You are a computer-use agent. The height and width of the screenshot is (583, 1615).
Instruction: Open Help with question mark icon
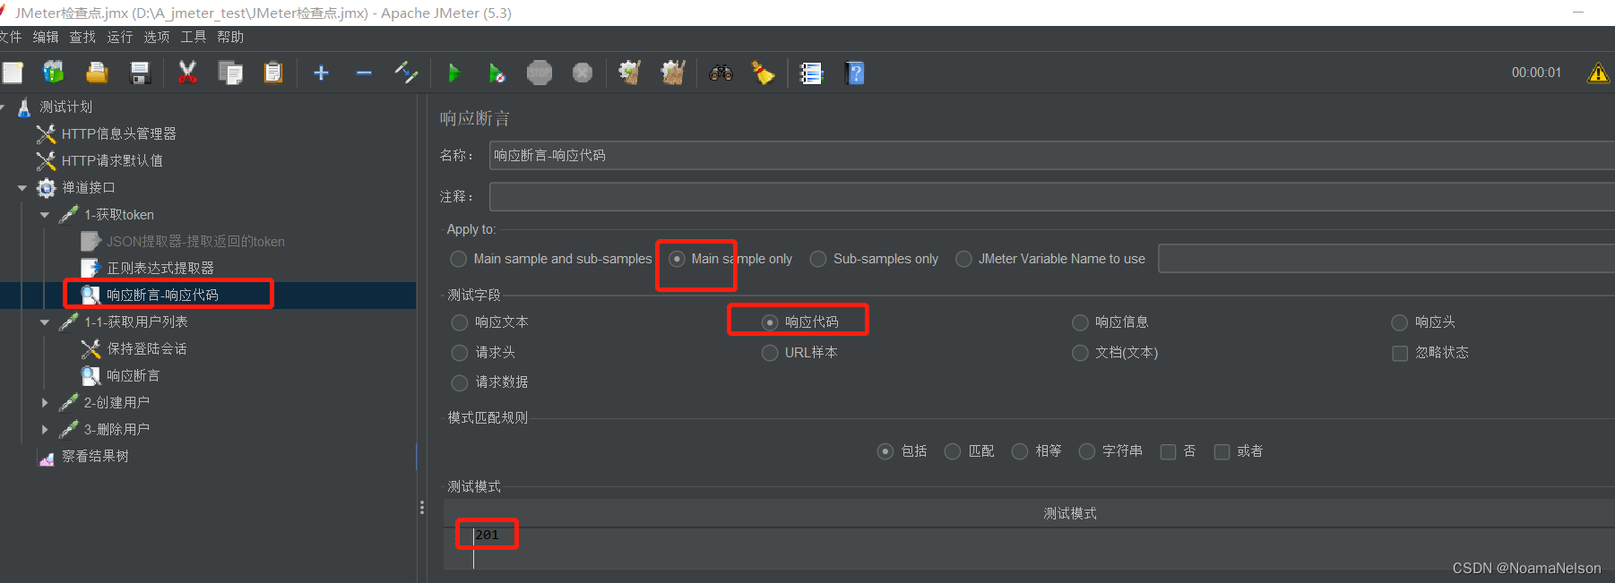point(855,73)
